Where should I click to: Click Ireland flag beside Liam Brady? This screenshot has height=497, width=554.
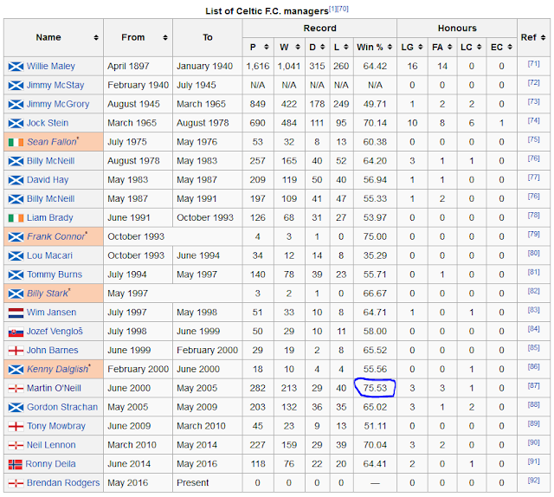click(x=16, y=217)
